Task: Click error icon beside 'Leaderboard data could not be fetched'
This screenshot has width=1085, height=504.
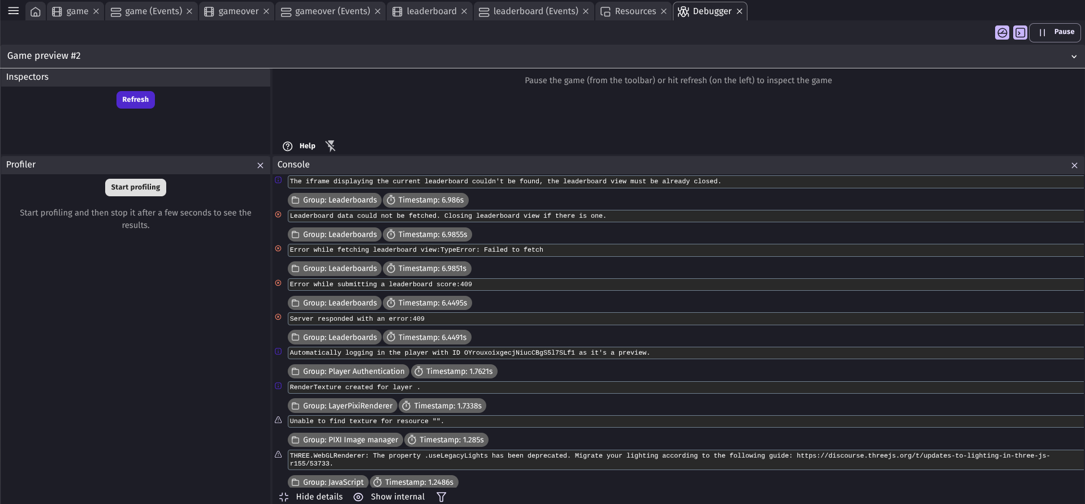Action: (x=278, y=215)
